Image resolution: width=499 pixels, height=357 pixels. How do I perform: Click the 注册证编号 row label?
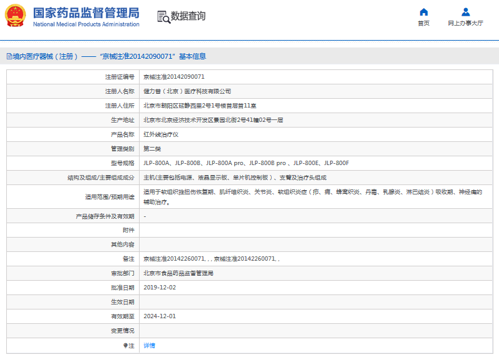coord(120,77)
